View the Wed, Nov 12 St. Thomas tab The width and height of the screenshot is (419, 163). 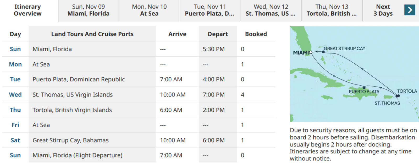point(271,10)
